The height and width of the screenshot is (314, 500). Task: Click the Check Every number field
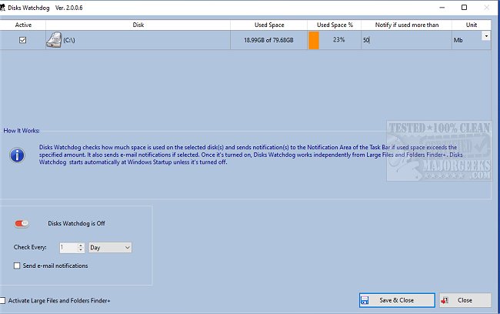(68, 248)
